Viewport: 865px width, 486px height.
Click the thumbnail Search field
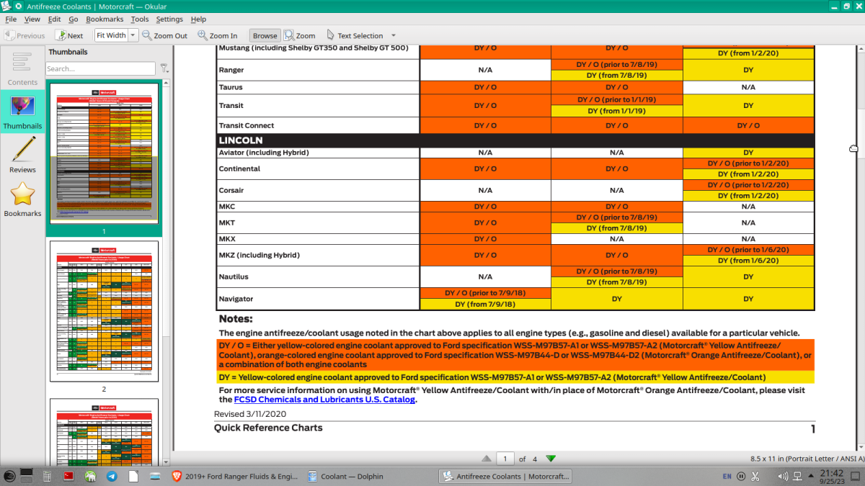coord(100,68)
